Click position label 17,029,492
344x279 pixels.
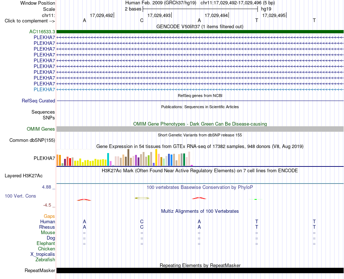(x=101, y=15)
